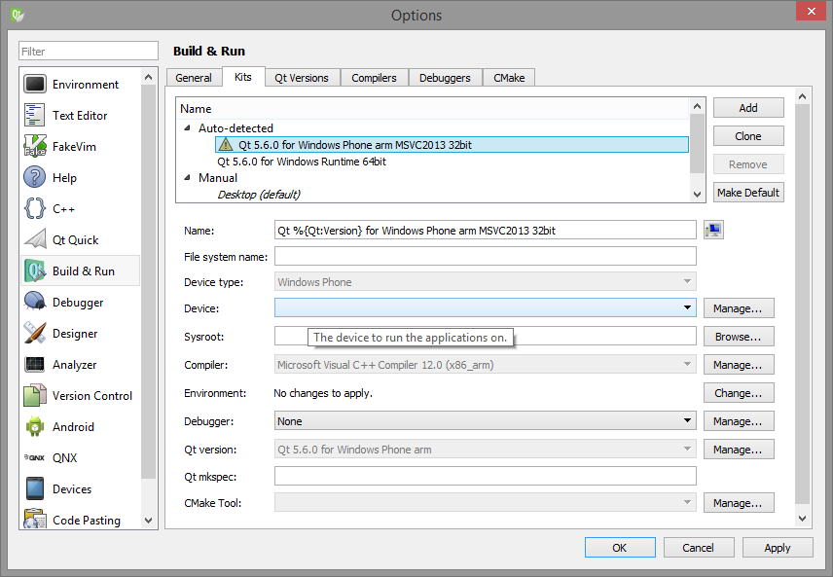This screenshot has height=577, width=833.
Task: Expand the Debugger combo box
Action: tap(485, 421)
